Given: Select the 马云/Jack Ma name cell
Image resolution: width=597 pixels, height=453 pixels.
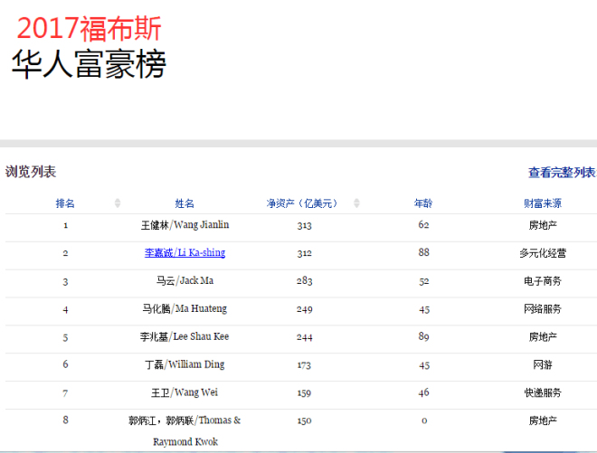Looking at the screenshot, I should (185, 281).
